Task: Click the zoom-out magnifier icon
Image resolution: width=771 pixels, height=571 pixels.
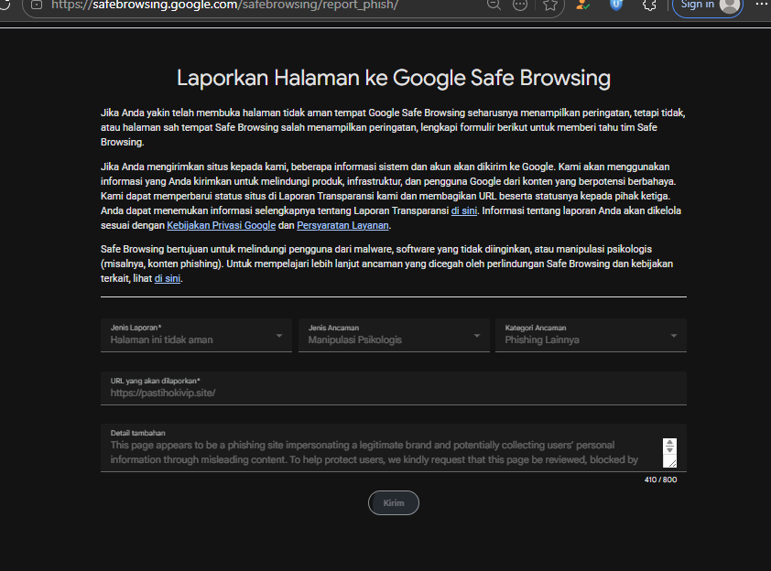Action: [494, 5]
